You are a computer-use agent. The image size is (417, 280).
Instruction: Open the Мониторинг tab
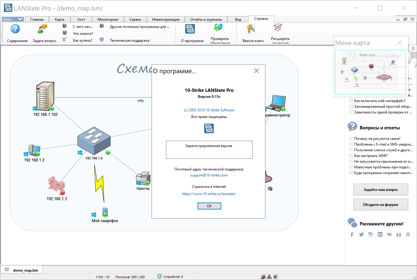click(108, 20)
